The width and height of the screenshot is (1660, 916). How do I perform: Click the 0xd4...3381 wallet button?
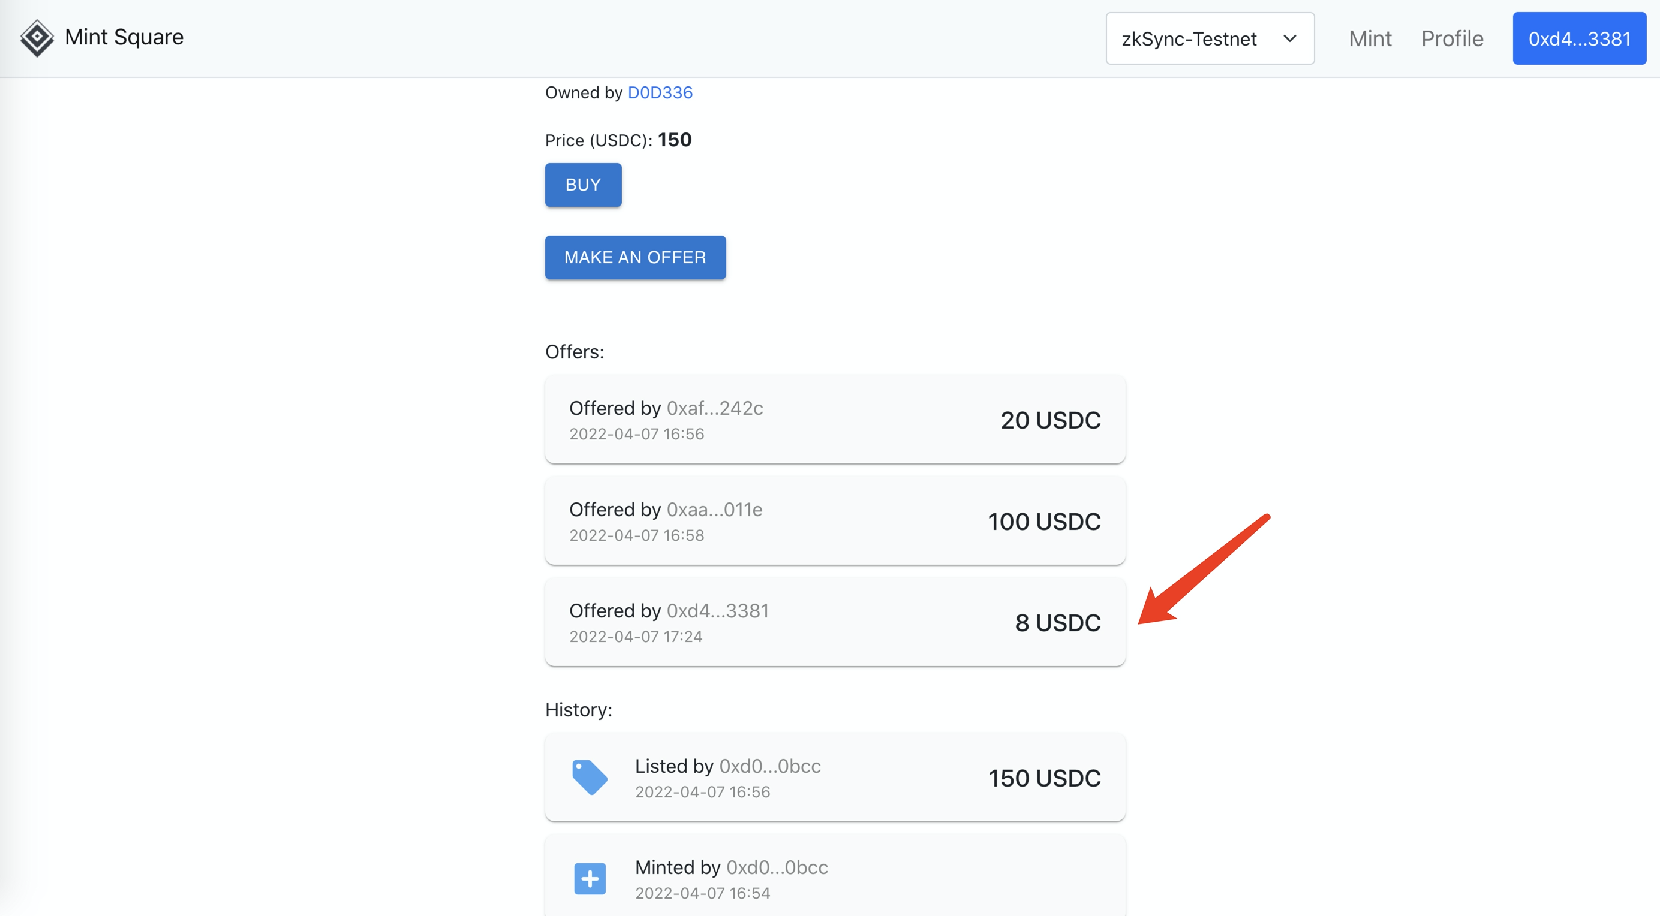point(1579,38)
